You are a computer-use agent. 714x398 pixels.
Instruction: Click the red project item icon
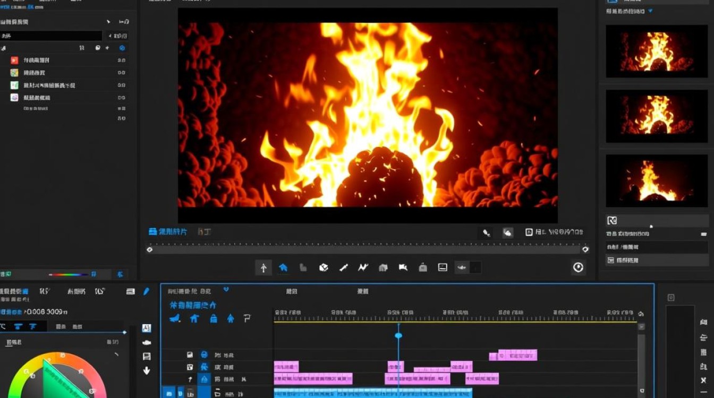(14, 60)
